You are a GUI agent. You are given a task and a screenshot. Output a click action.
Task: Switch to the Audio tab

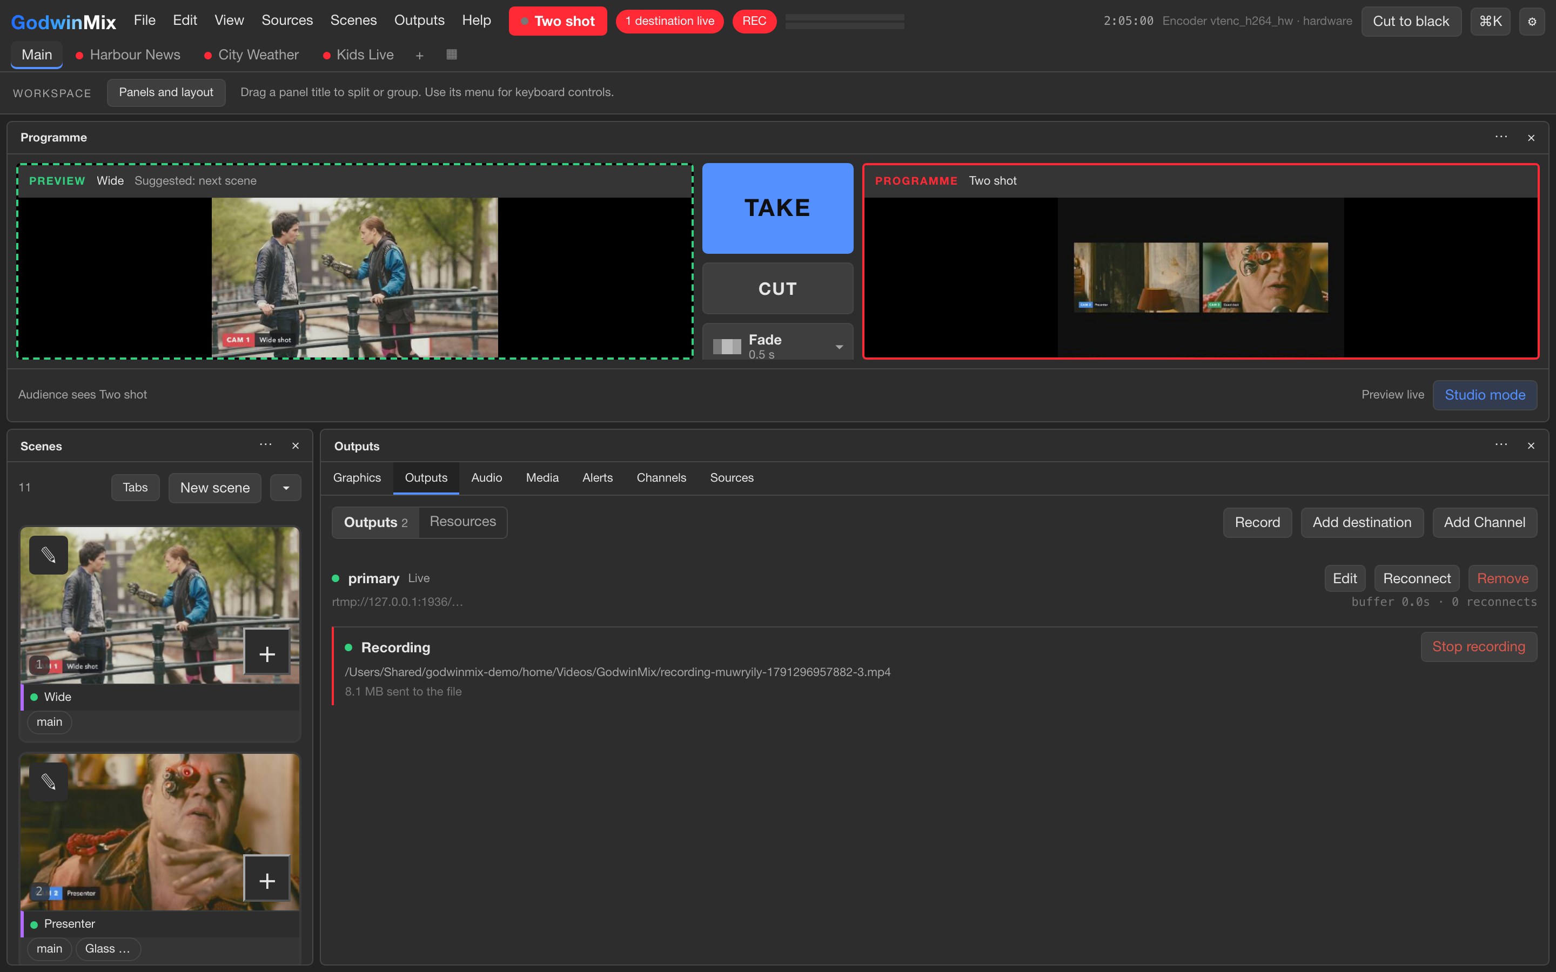pyautogui.click(x=486, y=478)
